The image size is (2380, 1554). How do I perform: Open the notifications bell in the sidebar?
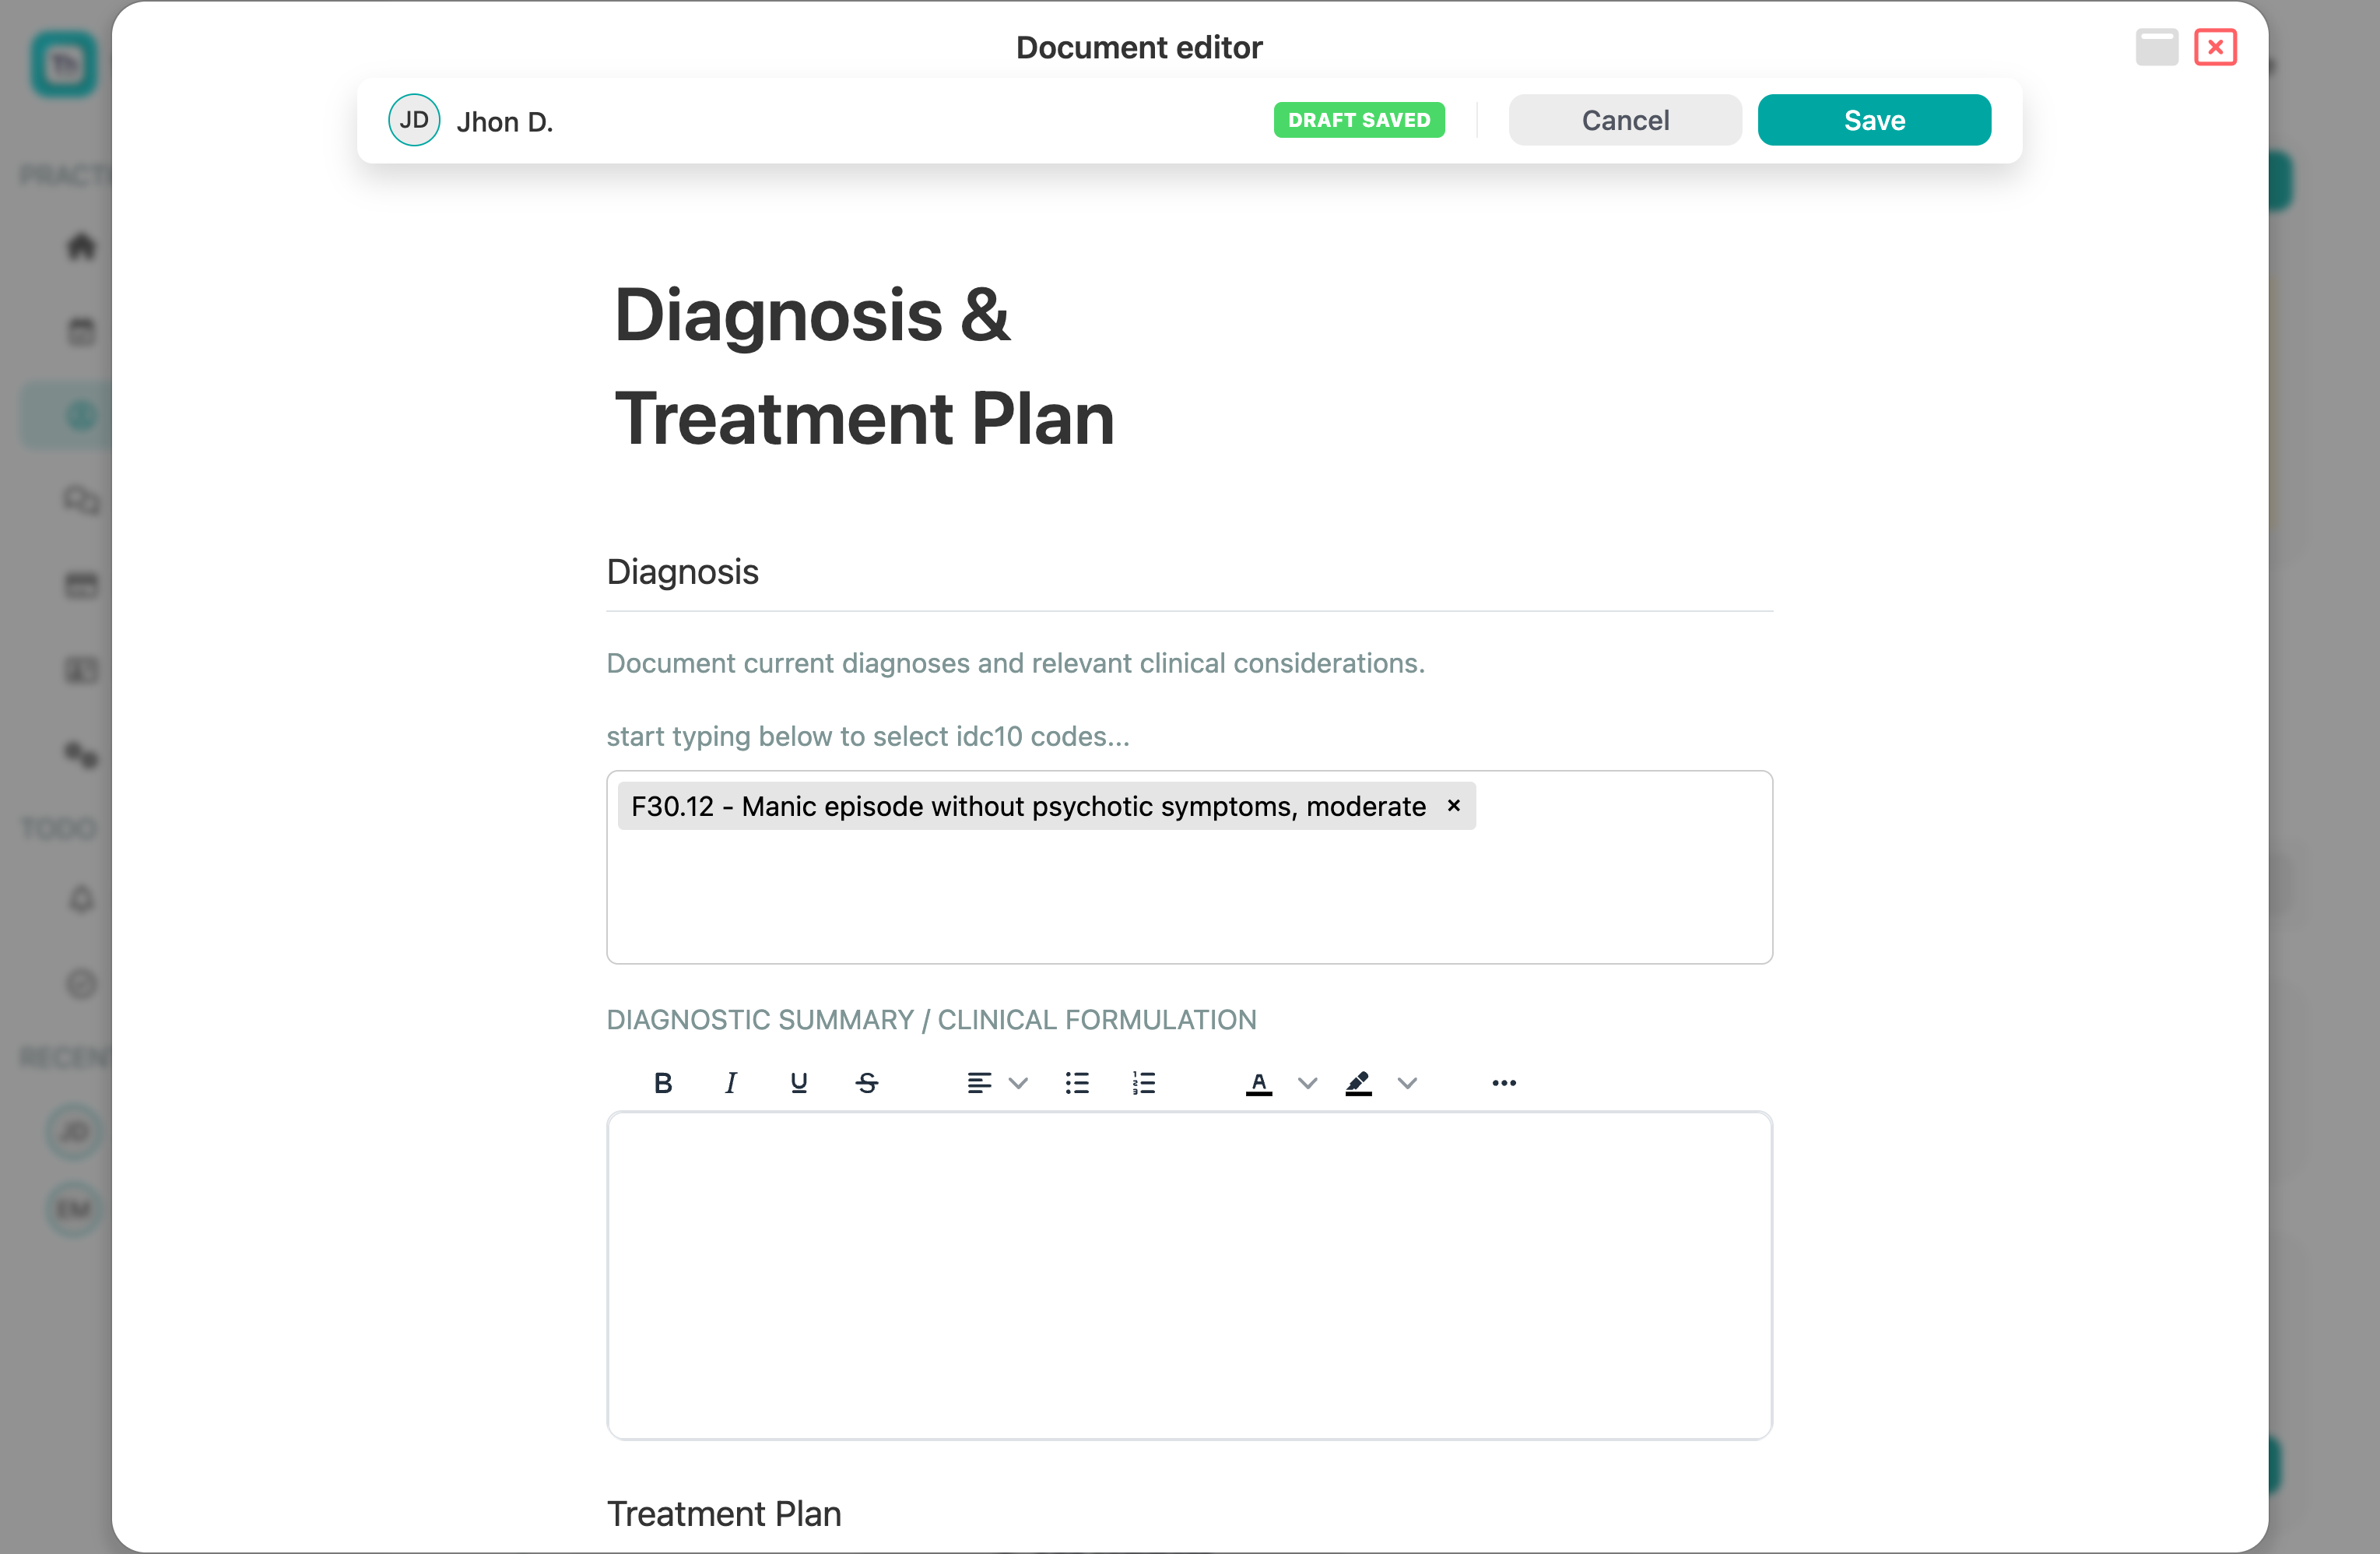tap(79, 899)
